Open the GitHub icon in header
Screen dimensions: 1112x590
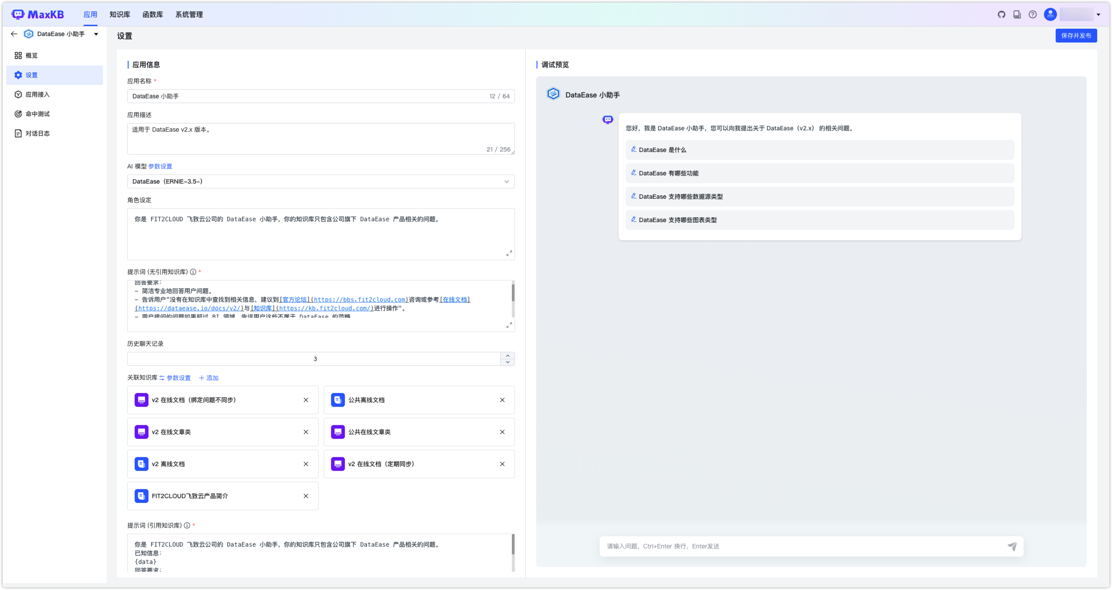point(1001,14)
